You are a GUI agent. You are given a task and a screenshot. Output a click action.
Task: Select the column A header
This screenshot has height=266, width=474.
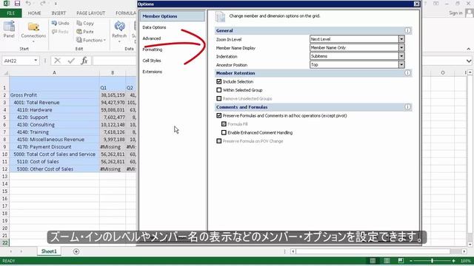pos(54,72)
